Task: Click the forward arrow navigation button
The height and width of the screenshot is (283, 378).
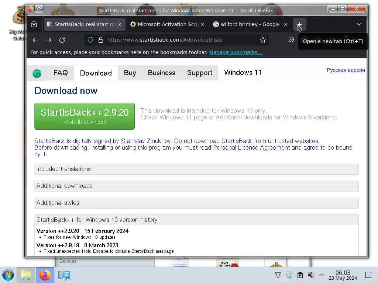Action: point(49,40)
